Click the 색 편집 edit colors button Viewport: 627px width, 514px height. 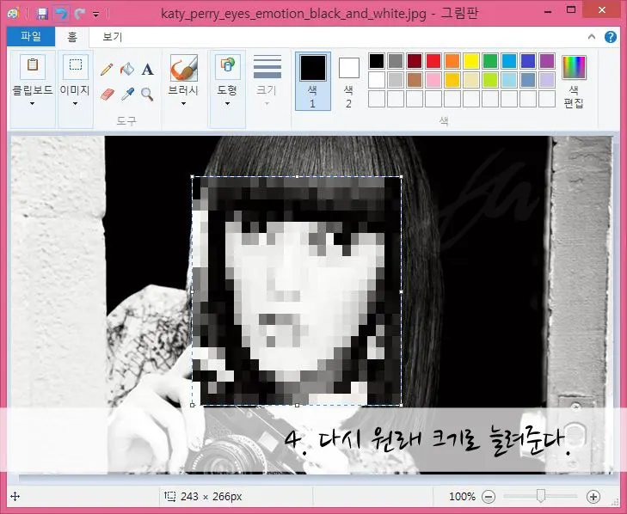click(x=574, y=82)
